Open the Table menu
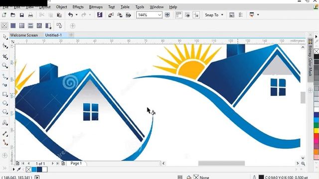 coord(125,7)
